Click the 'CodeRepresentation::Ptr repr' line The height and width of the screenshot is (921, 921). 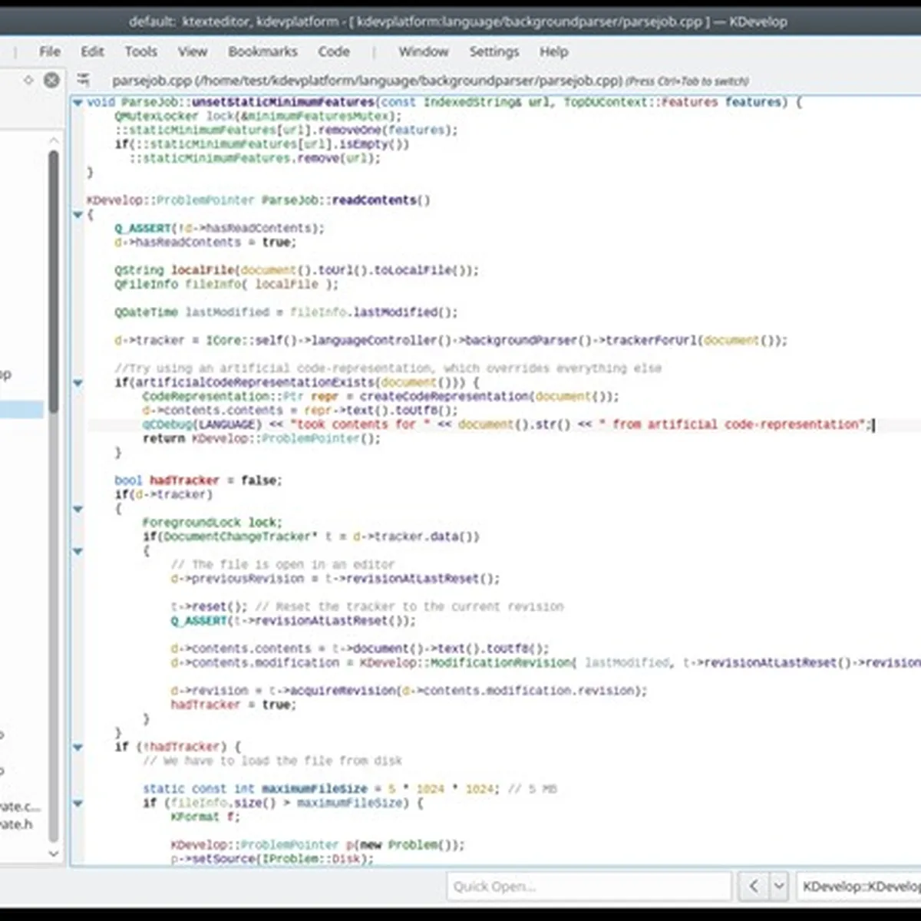(x=381, y=397)
